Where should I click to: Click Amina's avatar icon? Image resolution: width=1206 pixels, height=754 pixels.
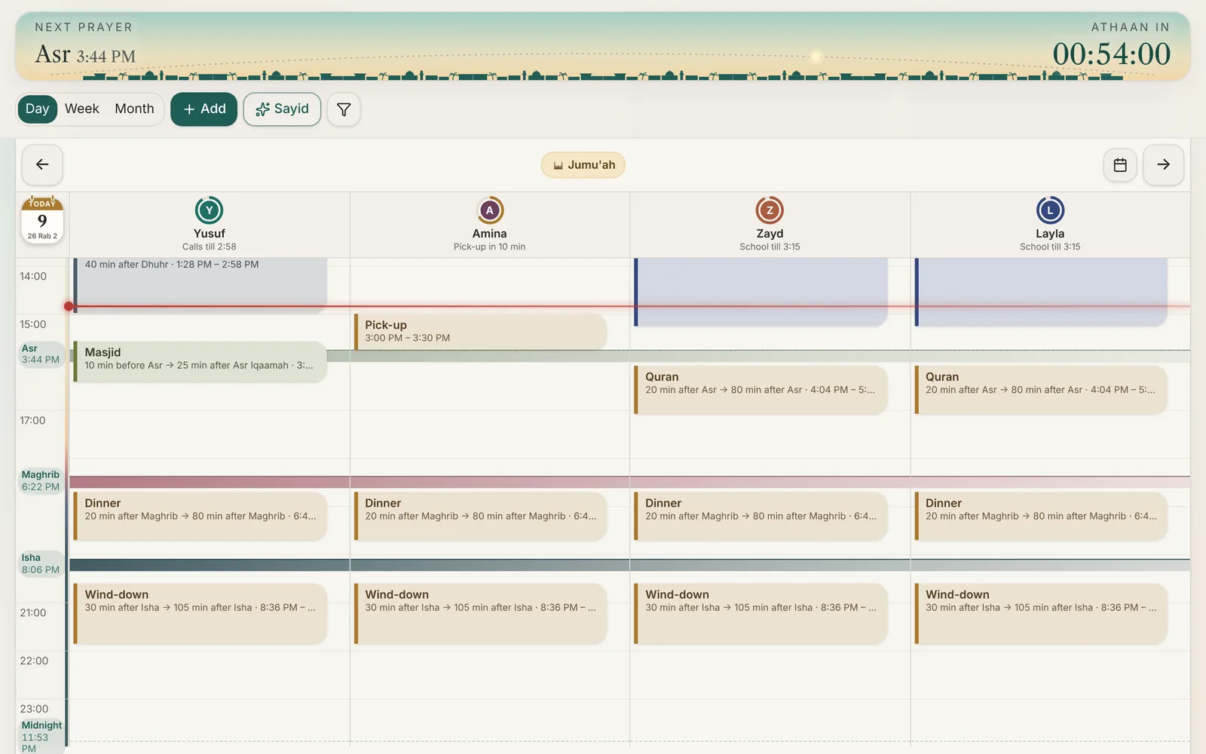pyautogui.click(x=489, y=210)
